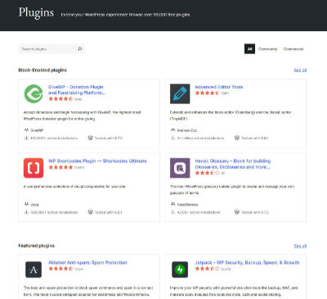327x299 pixels.
Task: Click author name GiveWP
Action: [x=37, y=130]
